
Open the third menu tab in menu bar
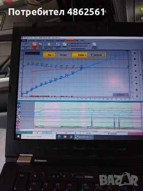(40, 40)
